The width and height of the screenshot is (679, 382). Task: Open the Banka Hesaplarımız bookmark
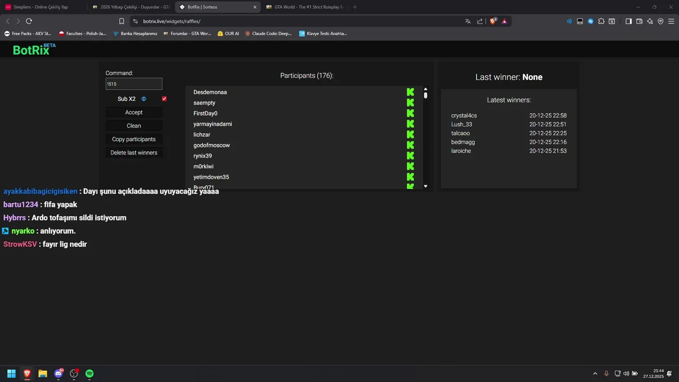pyautogui.click(x=135, y=33)
